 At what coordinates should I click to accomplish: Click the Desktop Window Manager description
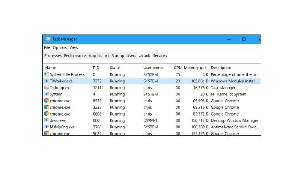(x=234, y=120)
